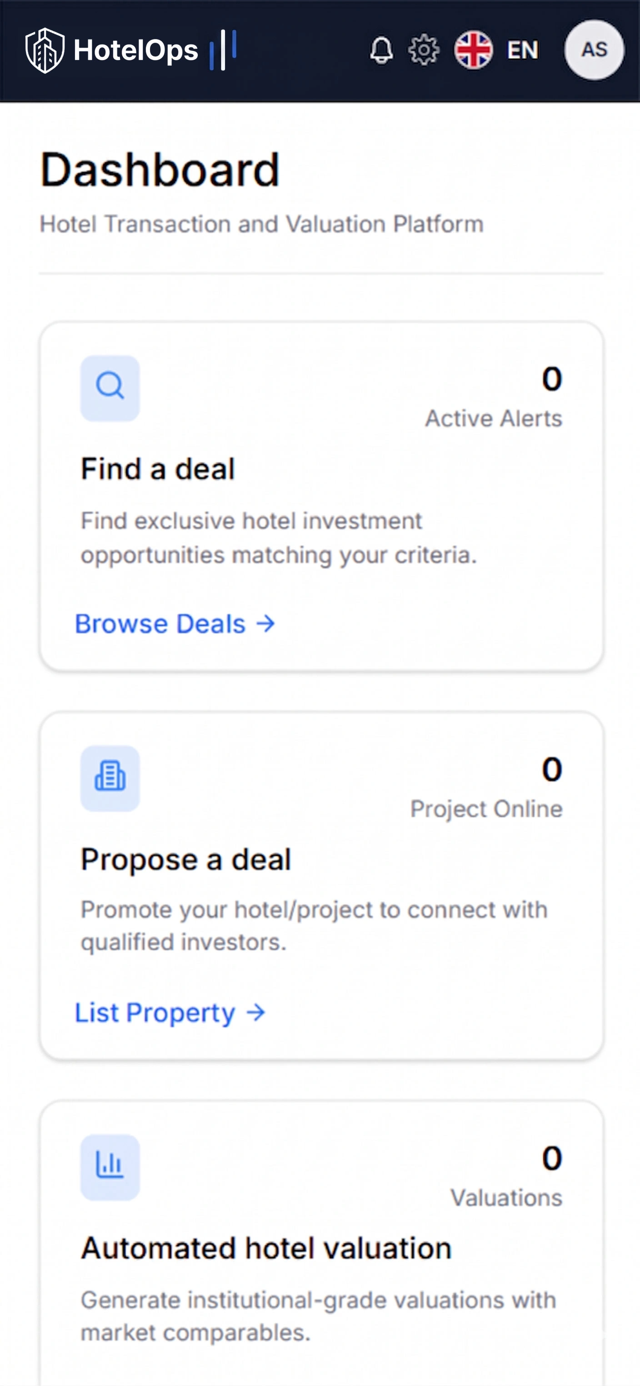Click the bar chart icon in valuation card

coord(110,1167)
